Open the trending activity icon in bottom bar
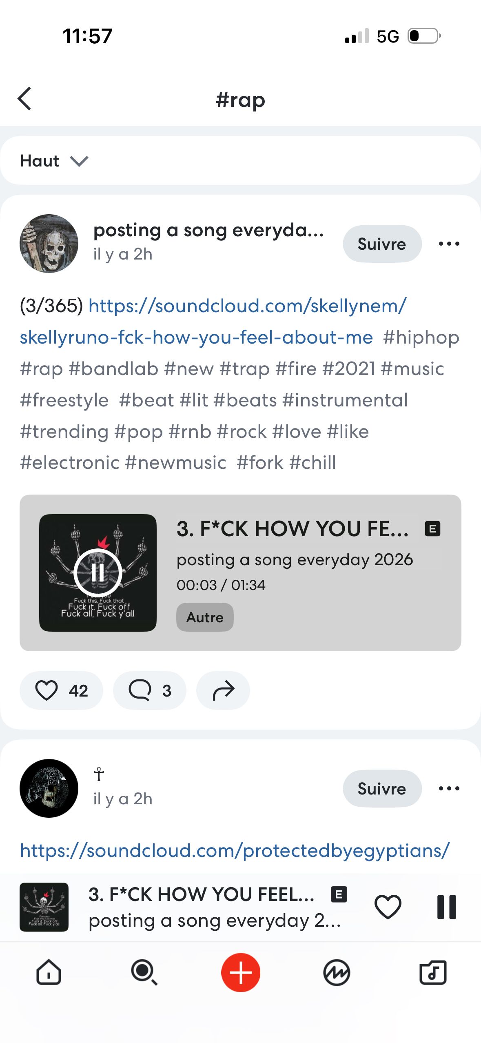The height and width of the screenshot is (1043, 481). [337, 972]
